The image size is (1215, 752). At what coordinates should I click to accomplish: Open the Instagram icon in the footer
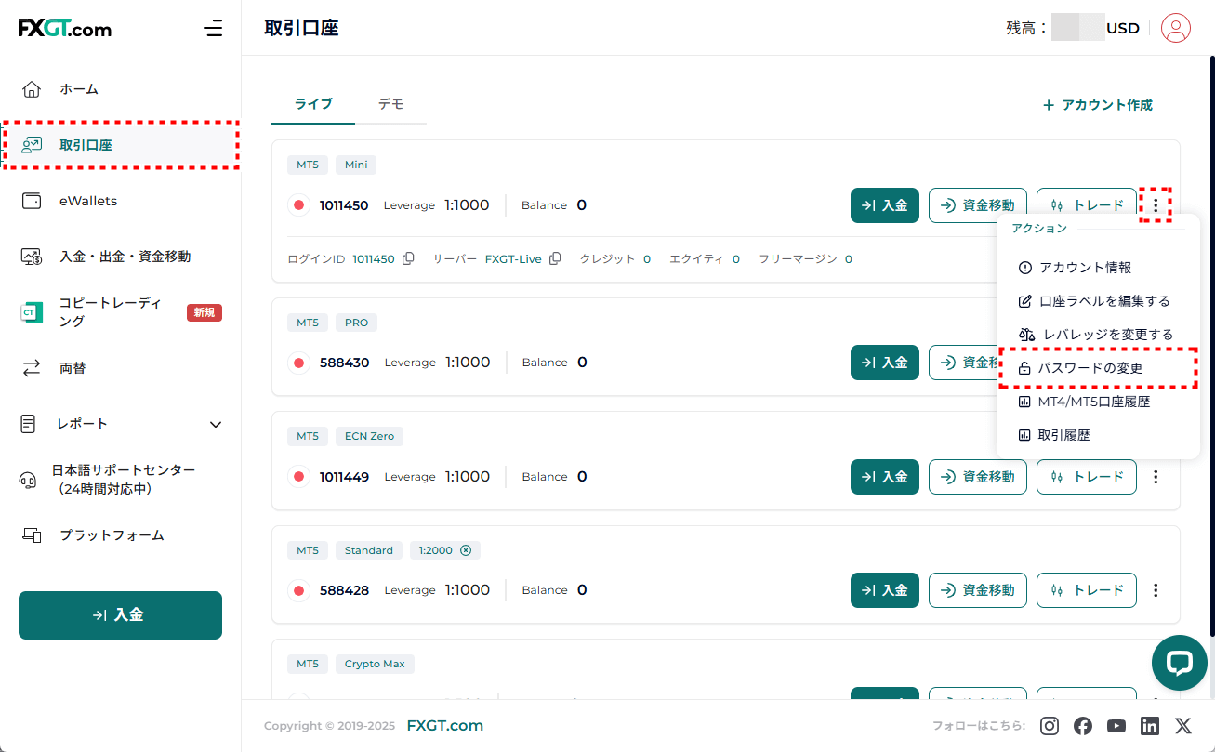coord(1050,726)
